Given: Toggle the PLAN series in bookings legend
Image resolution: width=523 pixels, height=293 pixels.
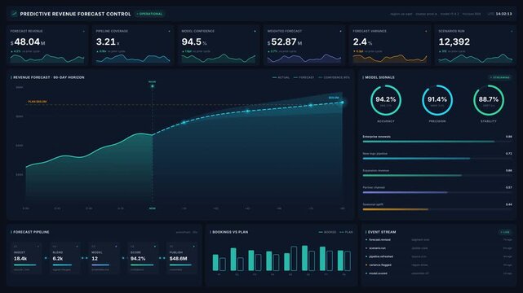Looking at the screenshot, I should 346,232.
